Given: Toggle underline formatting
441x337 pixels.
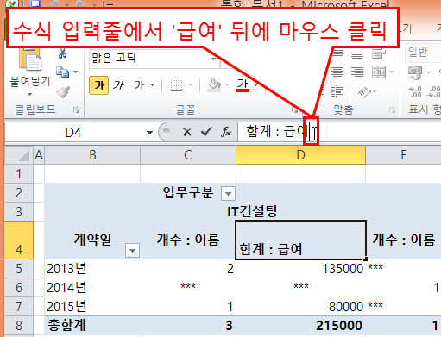Looking at the screenshot, I should tap(139, 85).
